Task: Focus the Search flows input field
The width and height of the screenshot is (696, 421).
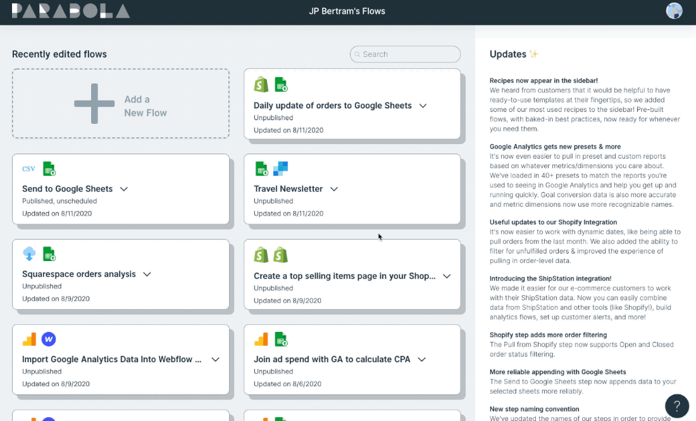Action: click(405, 54)
